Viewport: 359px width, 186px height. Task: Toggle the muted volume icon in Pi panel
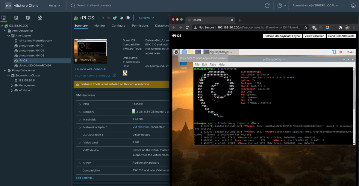click(341, 52)
